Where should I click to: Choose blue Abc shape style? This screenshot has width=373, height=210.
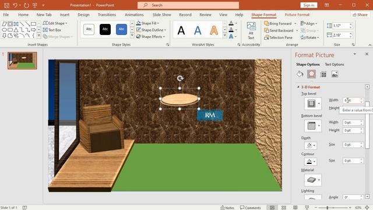[x=121, y=29]
